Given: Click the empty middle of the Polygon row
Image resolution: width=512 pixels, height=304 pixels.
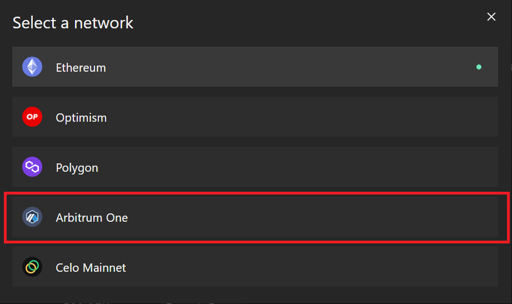Looking at the screenshot, I should coord(294,167).
